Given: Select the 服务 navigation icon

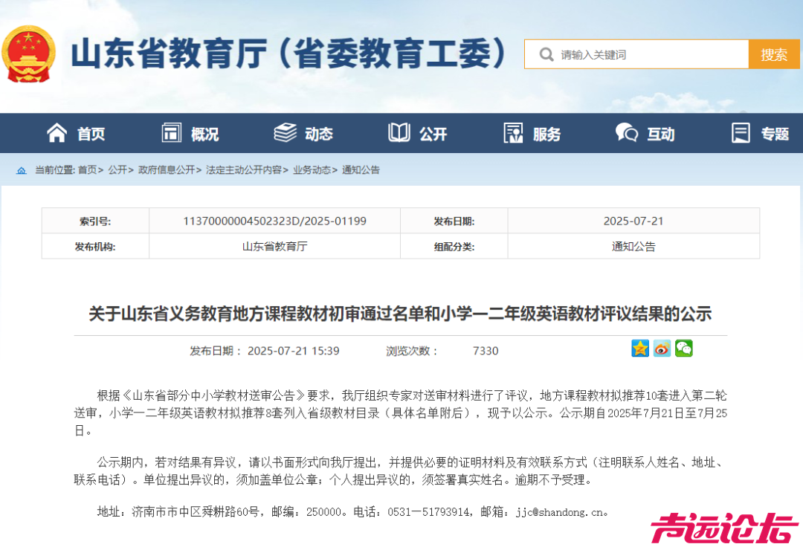Looking at the screenshot, I should [x=512, y=132].
